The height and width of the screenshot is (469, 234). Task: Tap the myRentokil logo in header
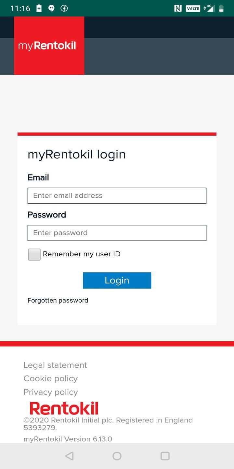(x=49, y=46)
